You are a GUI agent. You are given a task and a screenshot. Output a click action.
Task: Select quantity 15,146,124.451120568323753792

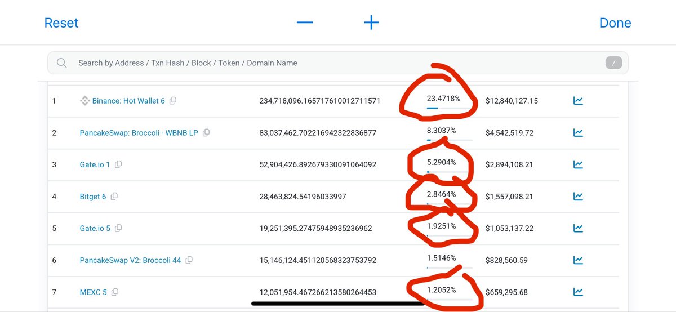318,260
